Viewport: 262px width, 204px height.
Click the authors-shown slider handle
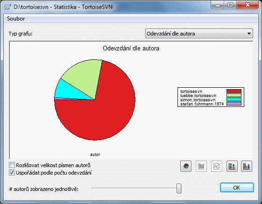[179, 189]
